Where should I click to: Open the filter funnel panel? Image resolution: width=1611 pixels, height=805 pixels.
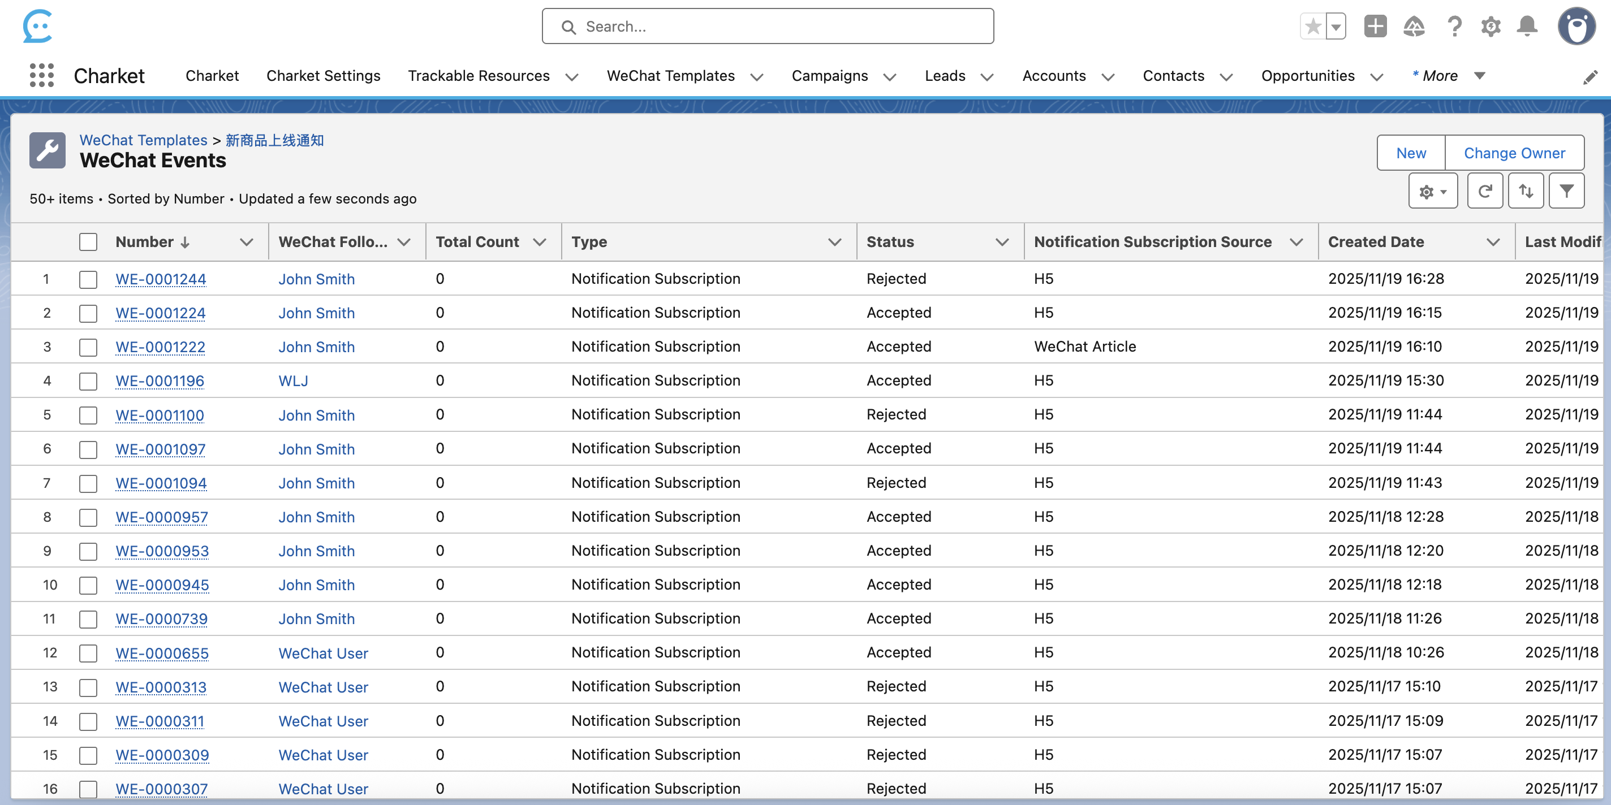(1566, 191)
